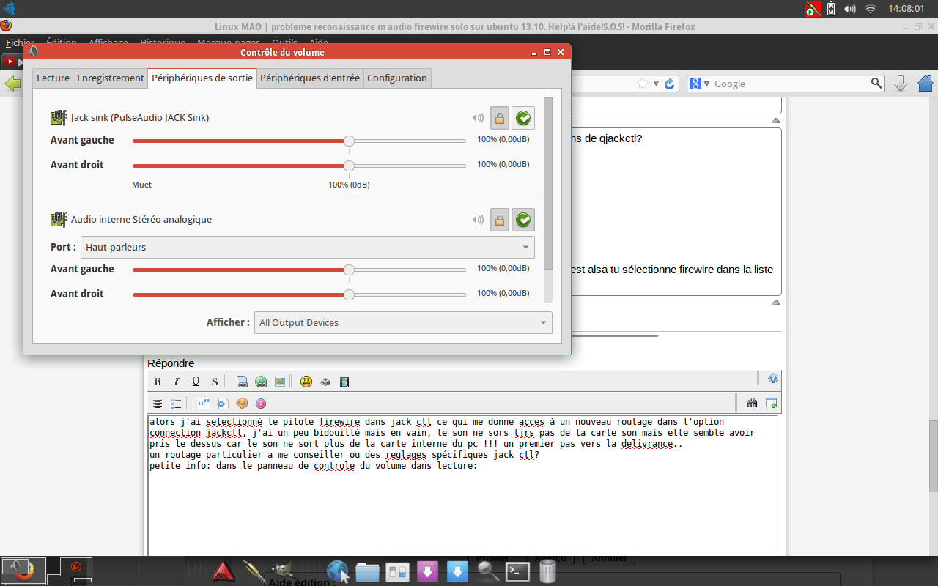Switch to the Lecture tab

[53, 78]
